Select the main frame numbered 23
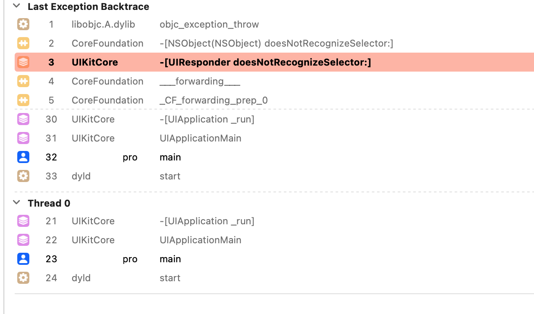534x314 pixels. (170, 259)
